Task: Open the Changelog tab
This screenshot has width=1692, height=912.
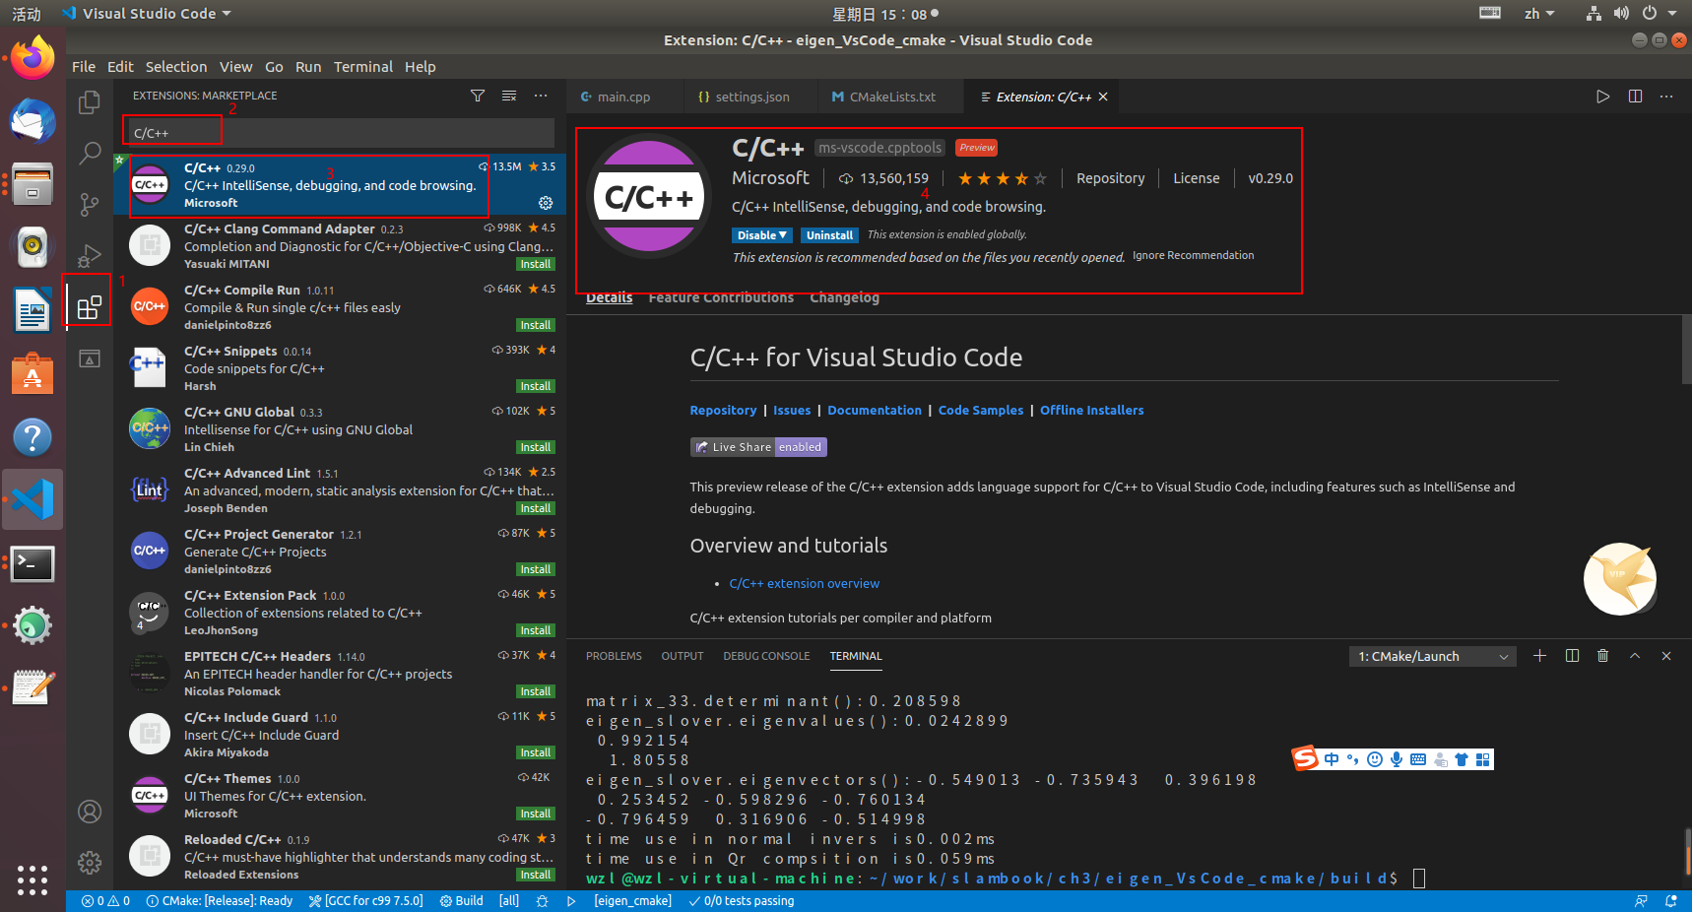Action: pos(844,298)
